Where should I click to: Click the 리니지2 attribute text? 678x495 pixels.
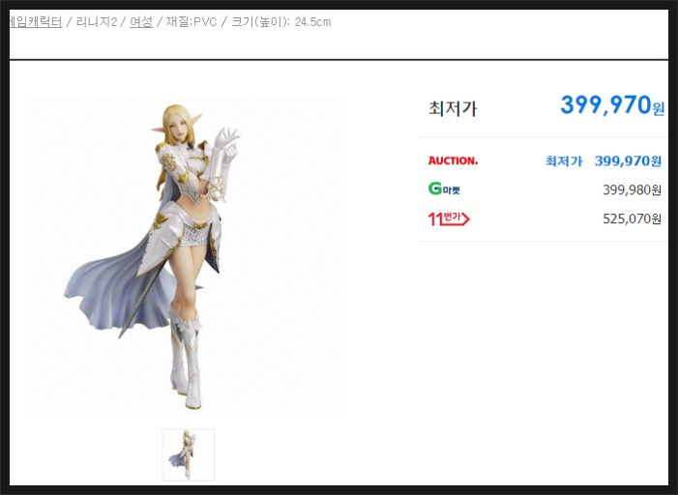click(x=97, y=22)
